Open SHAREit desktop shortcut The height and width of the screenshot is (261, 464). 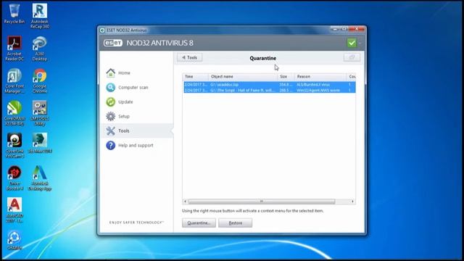(14, 240)
